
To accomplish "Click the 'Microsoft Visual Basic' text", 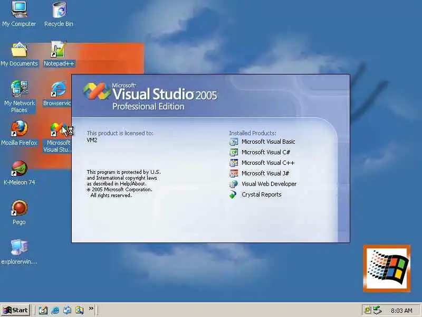I will pyautogui.click(x=268, y=142).
